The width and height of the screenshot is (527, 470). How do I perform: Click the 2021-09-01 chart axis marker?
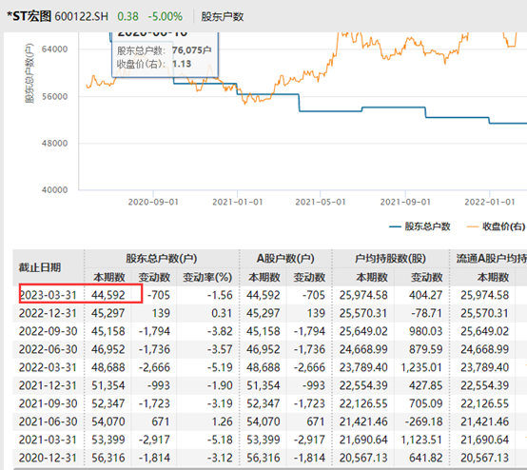point(405,202)
